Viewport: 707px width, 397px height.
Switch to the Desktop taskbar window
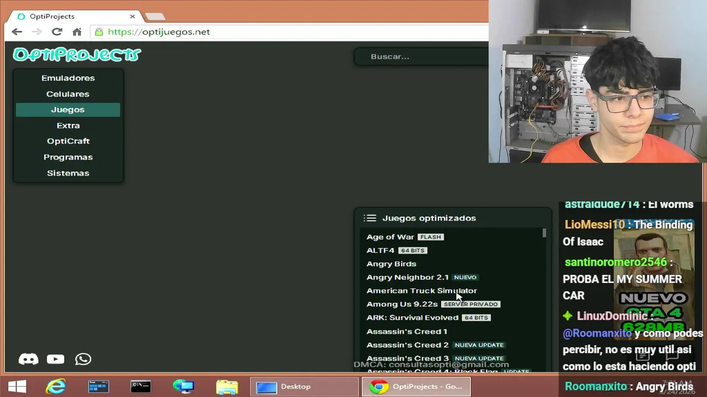[x=304, y=387]
